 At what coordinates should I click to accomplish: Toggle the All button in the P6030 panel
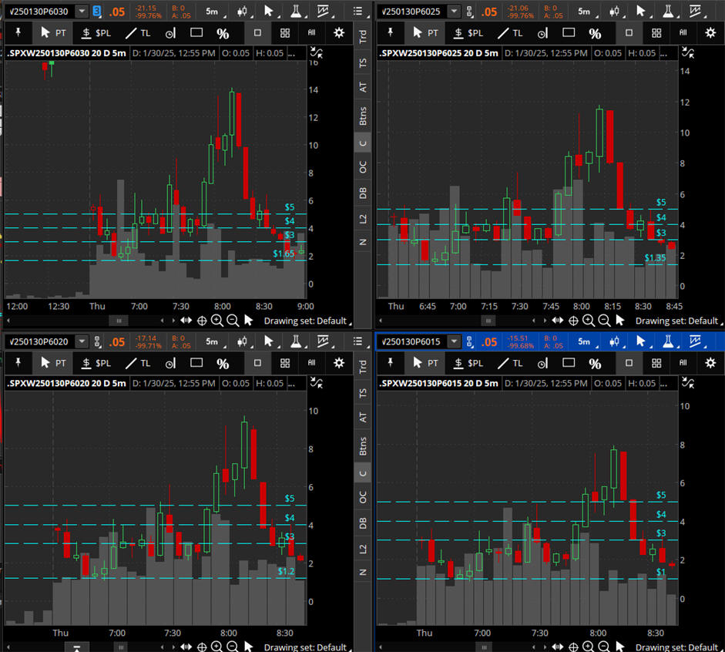tap(311, 32)
